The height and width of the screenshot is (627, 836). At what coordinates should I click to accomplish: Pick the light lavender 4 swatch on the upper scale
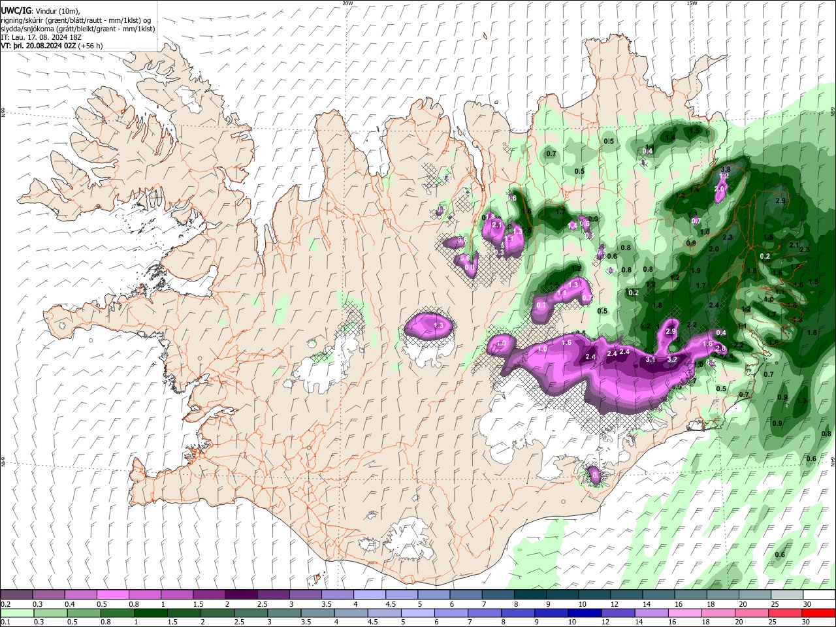tap(370, 594)
